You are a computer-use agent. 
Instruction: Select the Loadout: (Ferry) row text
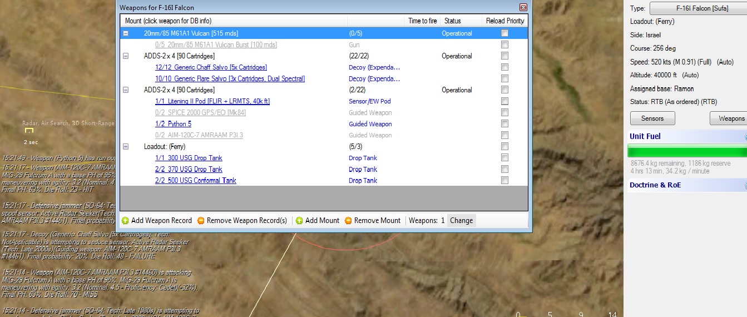click(165, 147)
